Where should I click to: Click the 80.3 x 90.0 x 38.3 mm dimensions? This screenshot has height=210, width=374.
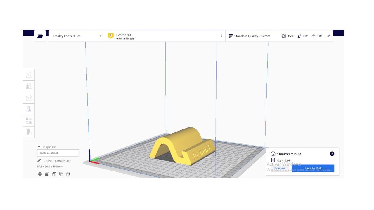pyautogui.click(x=50, y=167)
